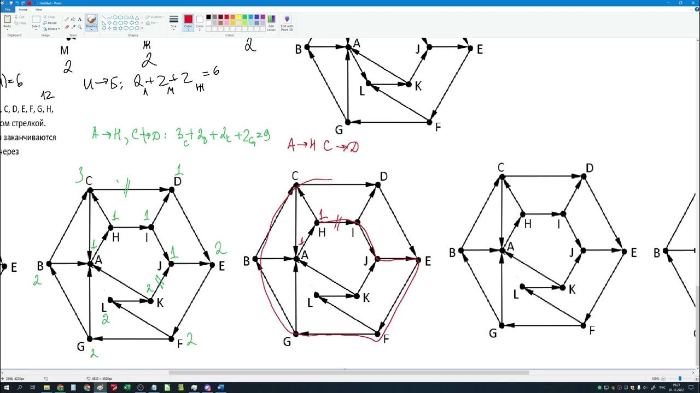Click Redo in the quick access toolbar

(x=23, y=3)
